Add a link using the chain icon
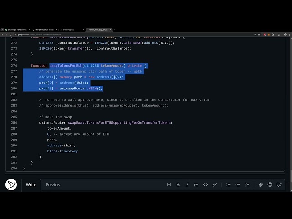 click(214, 184)
